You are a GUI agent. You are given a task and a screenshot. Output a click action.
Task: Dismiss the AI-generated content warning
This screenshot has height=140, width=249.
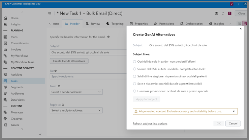234,111
